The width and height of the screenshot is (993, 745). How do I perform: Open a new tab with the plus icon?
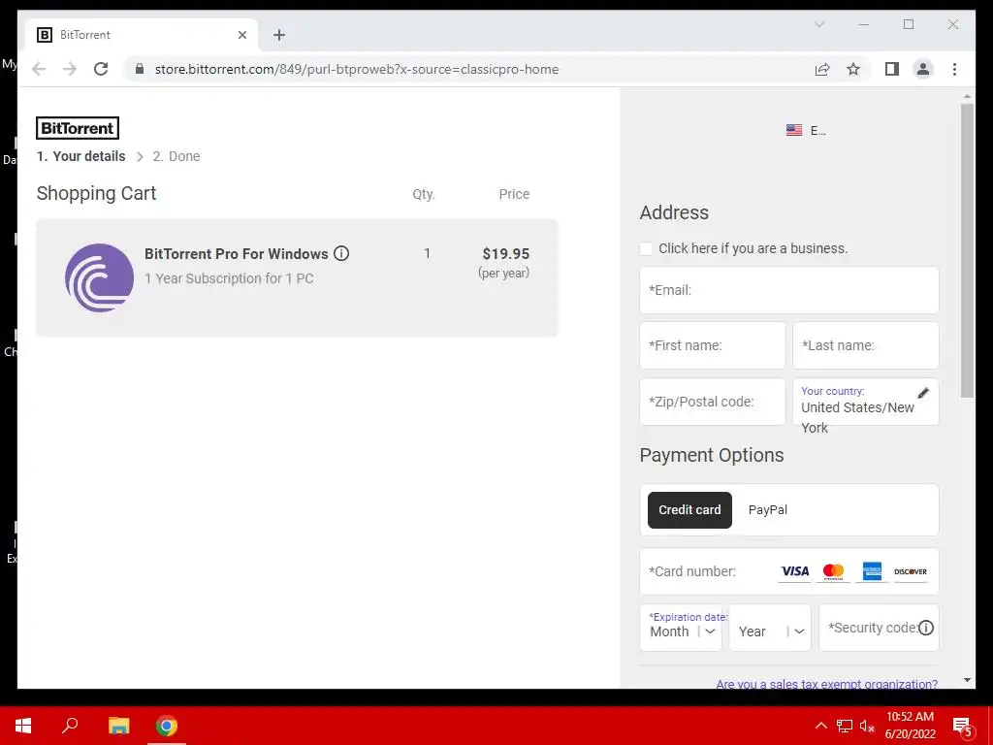(x=279, y=35)
